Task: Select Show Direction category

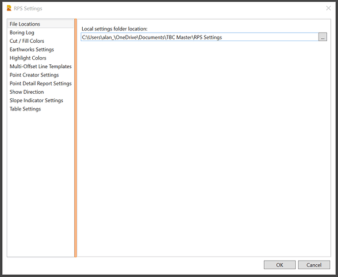Action: pos(27,92)
